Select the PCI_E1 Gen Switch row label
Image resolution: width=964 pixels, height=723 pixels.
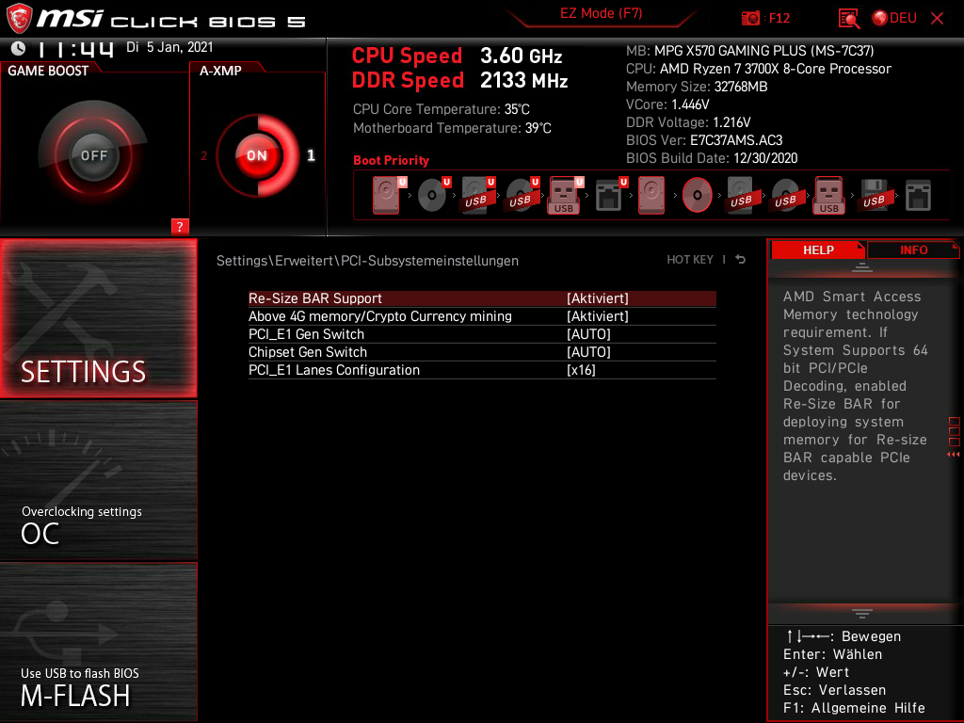pyautogui.click(x=306, y=334)
